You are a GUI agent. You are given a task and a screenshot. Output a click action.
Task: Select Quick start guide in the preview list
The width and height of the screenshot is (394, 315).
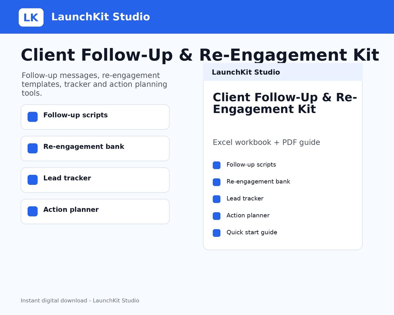click(x=252, y=232)
